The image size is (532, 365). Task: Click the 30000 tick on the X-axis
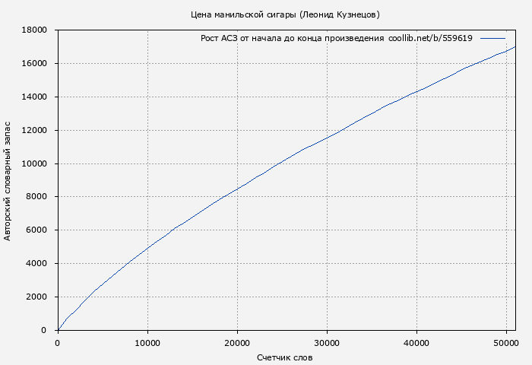(327, 342)
